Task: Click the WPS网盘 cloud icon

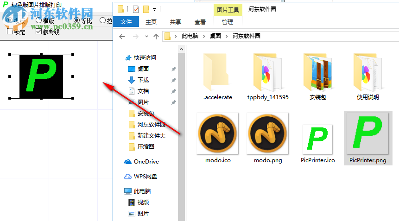Action: tap(128, 177)
